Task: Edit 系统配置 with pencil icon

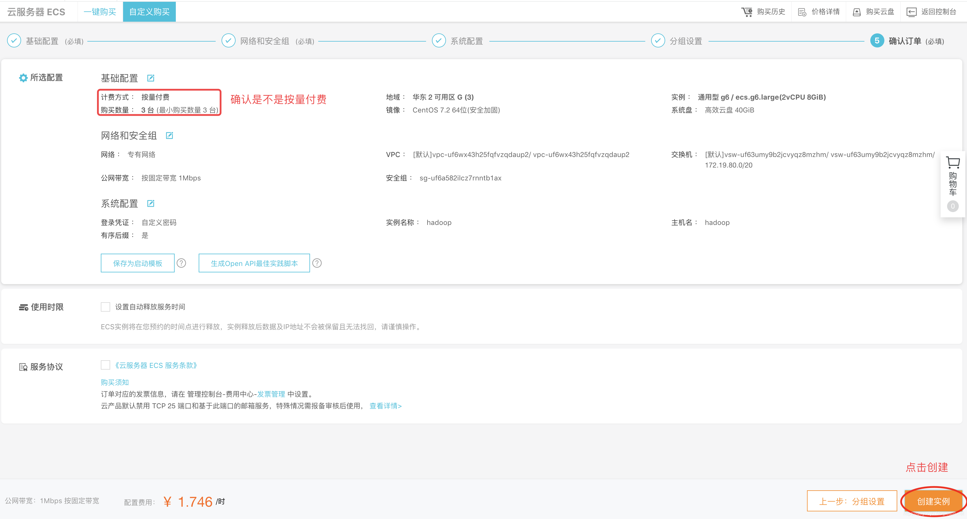Action: [x=151, y=203]
